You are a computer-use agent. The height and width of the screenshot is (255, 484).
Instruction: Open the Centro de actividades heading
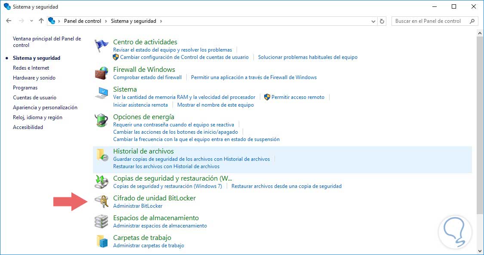pos(145,42)
